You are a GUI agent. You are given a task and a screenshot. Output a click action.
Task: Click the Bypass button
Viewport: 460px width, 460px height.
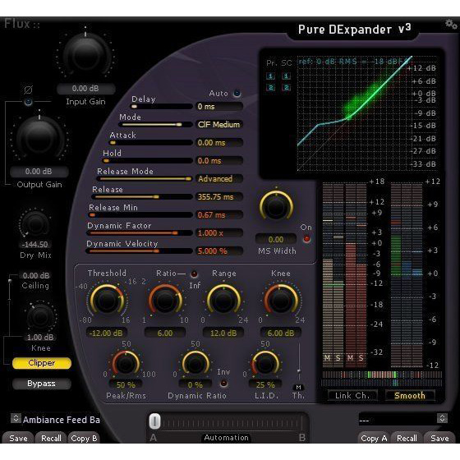41,384
